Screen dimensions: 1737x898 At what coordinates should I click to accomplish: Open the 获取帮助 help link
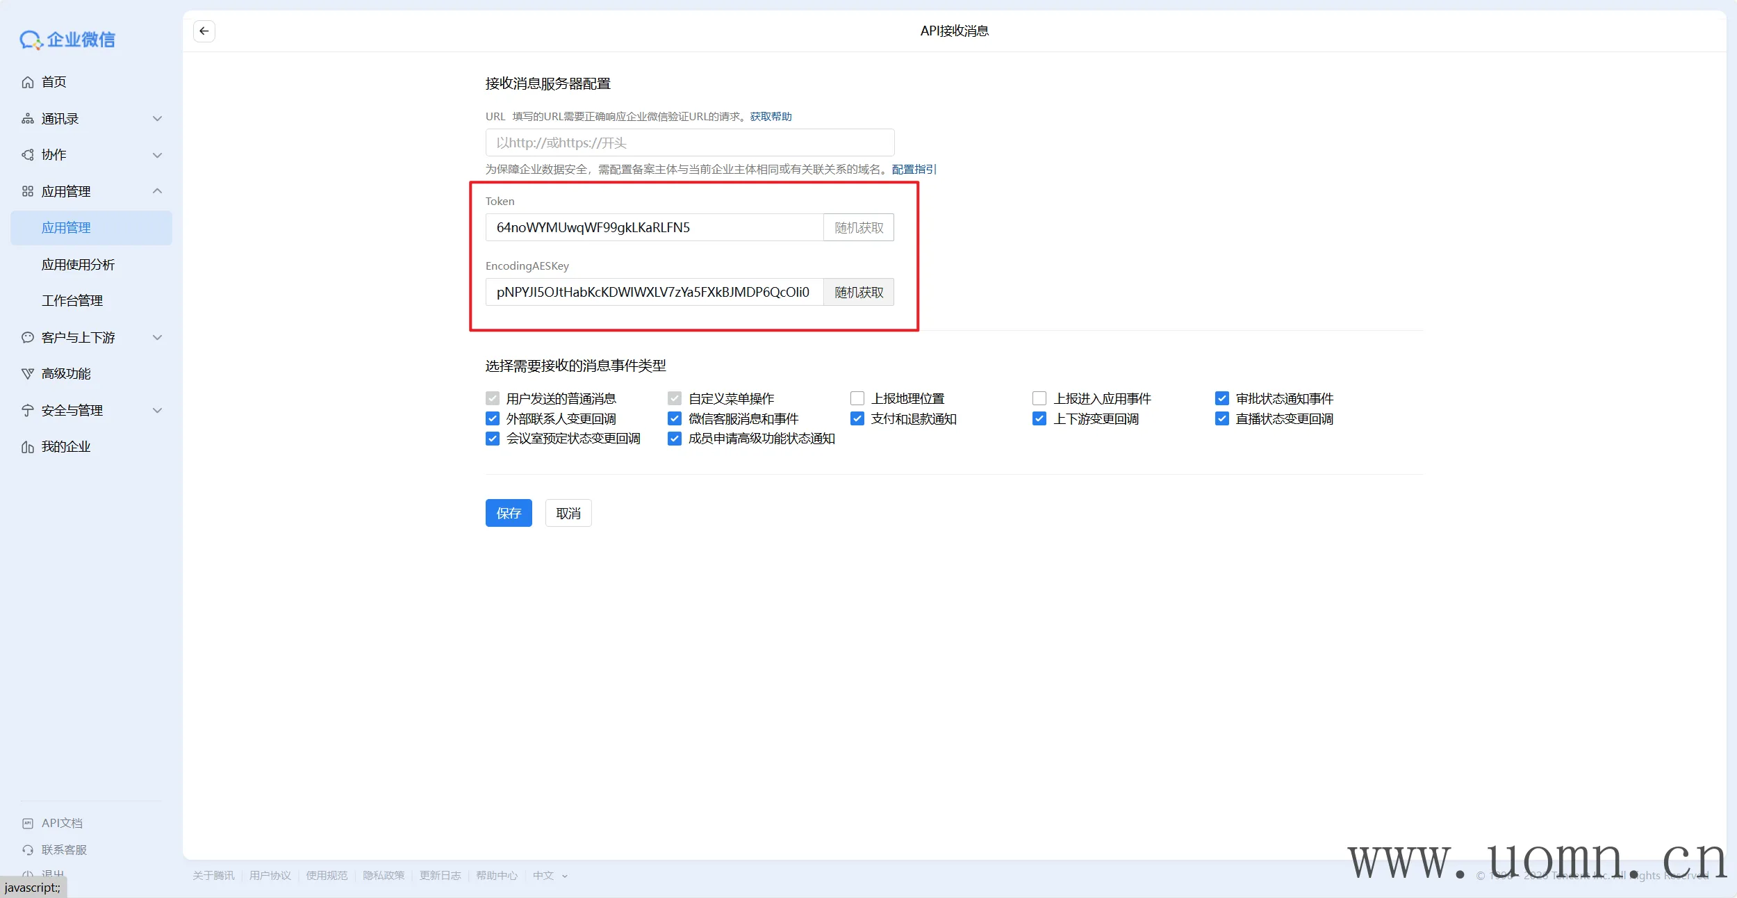pyautogui.click(x=771, y=117)
